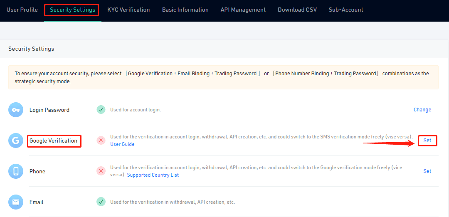Click the green checkmark beside Email
Screen dimensions: 449x217
[x=101, y=202]
